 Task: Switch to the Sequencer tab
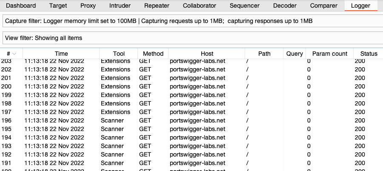245,6
